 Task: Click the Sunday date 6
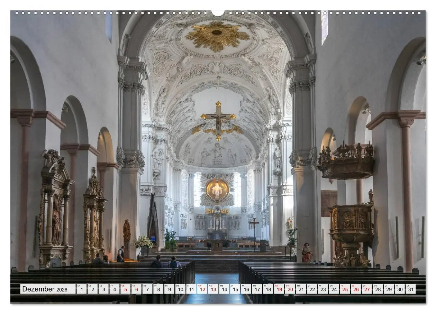(x=136, y=289)
